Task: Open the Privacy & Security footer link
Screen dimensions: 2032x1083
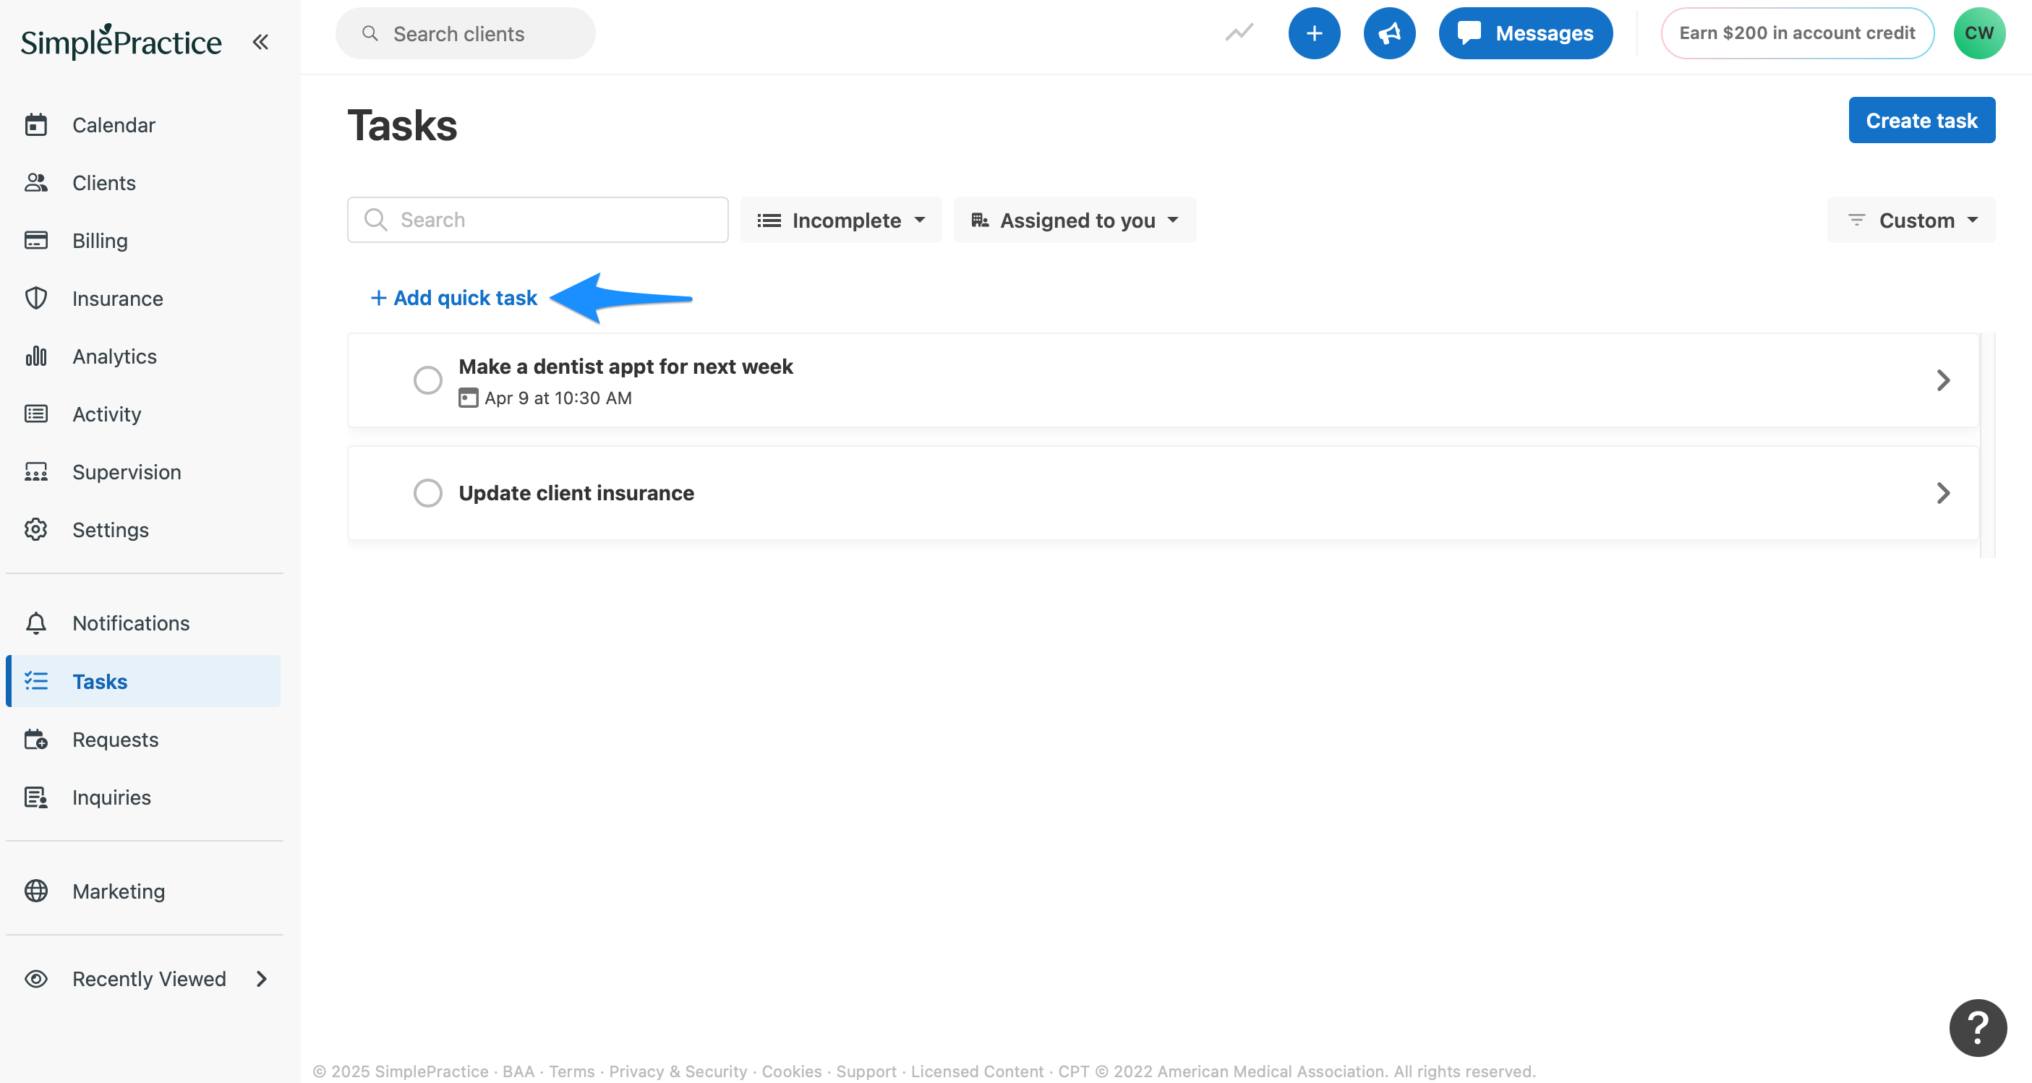Action: (x=678, y=1071)
